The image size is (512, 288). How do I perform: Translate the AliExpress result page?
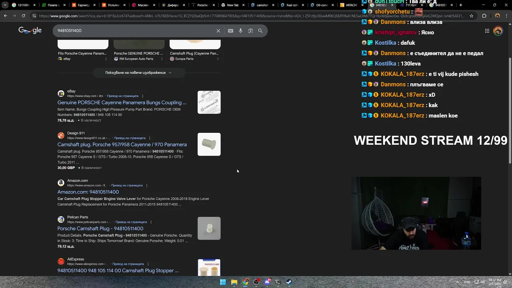(128, 264)
